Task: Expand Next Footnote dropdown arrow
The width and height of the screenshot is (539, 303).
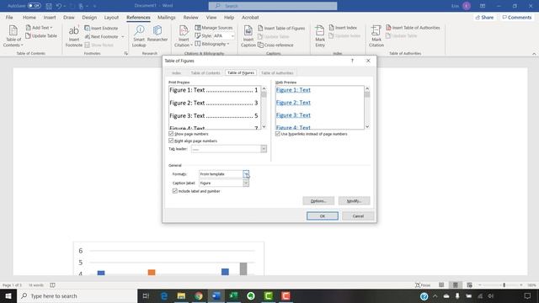Action: [123, 36]
